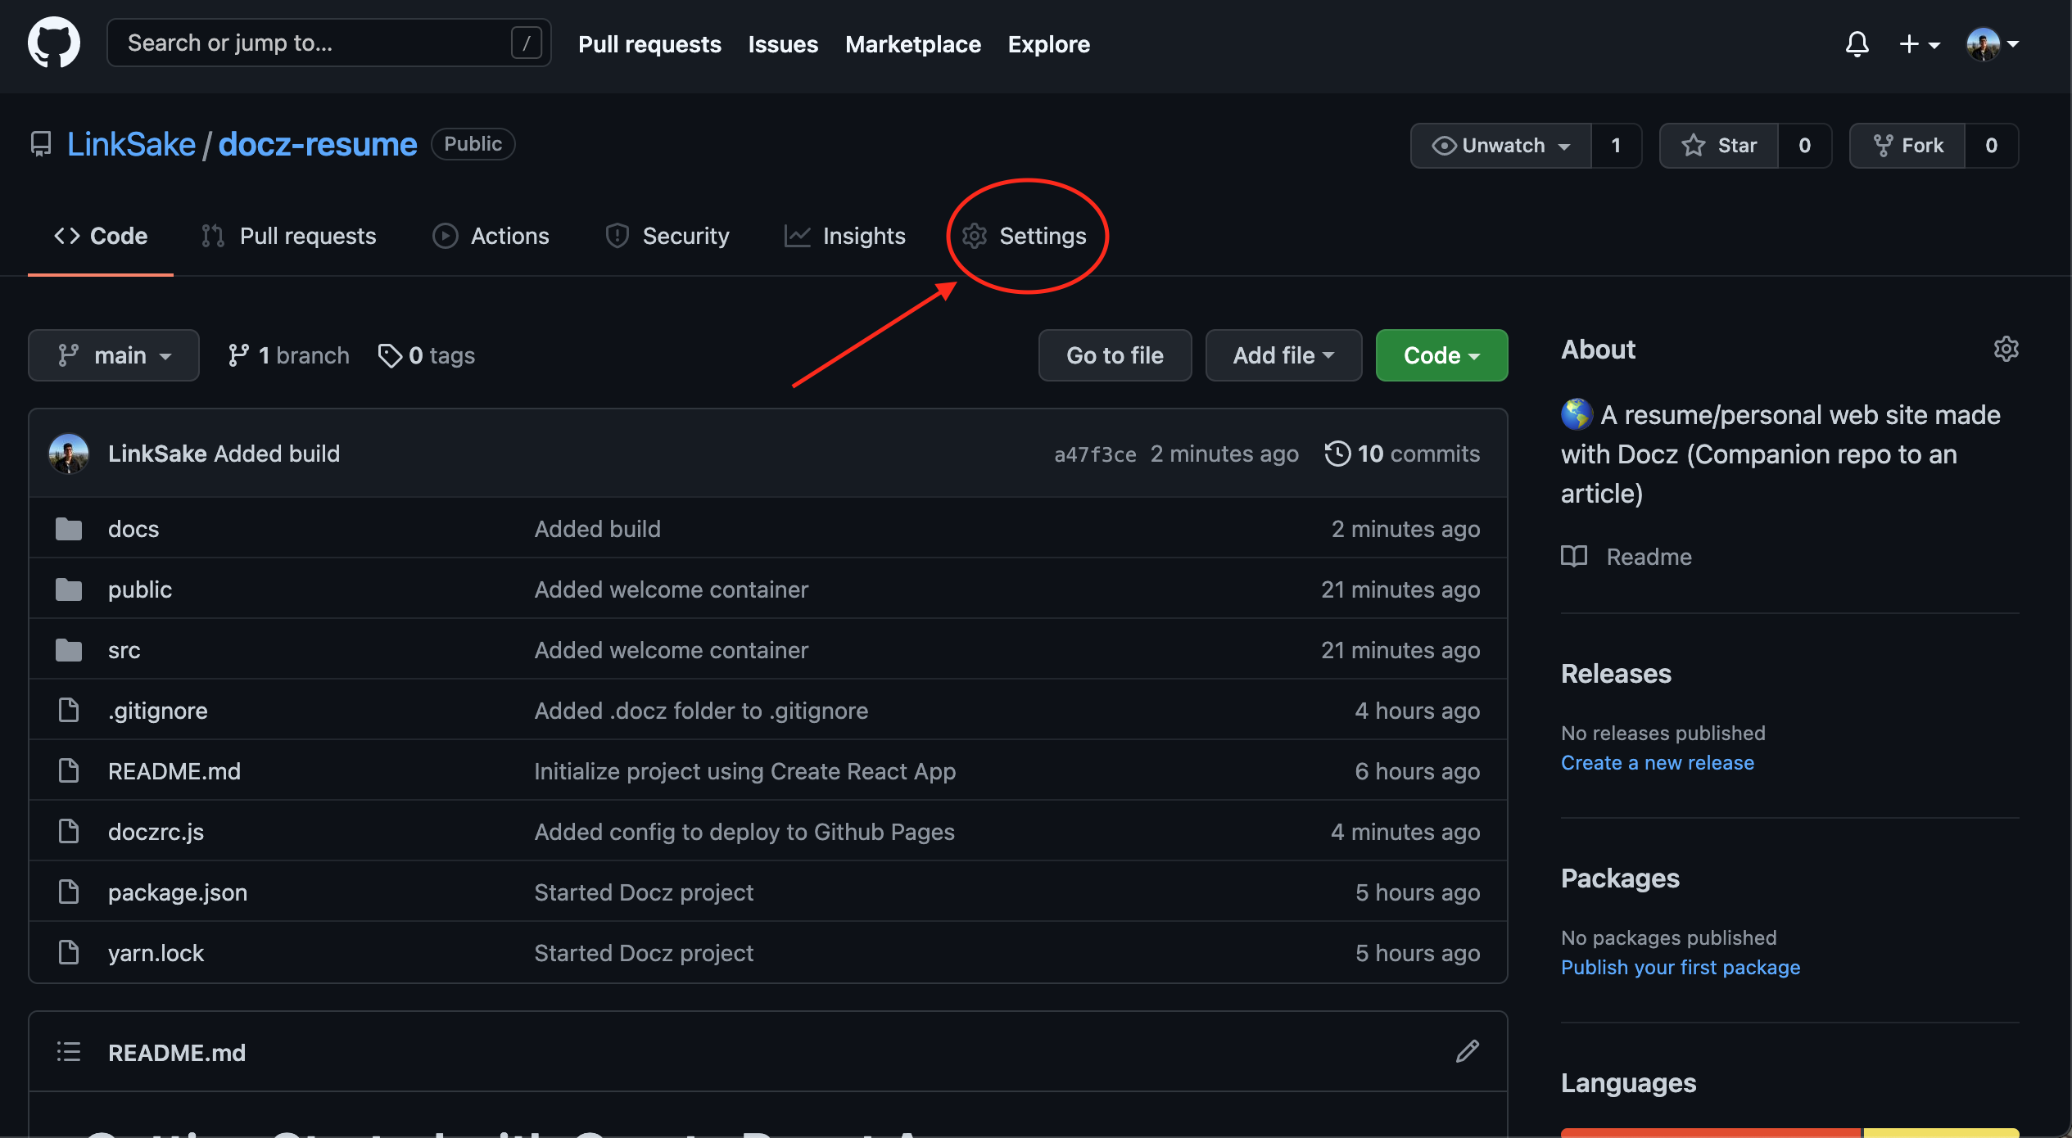
Task: Click the yarn.lock file icon
Action: click(x=69, y=952)
